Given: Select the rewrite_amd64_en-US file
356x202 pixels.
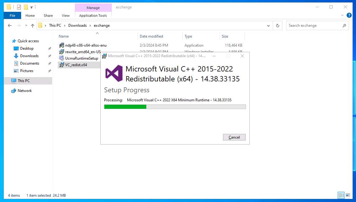Looking at the screenshot, I should (x=83, y=52).
